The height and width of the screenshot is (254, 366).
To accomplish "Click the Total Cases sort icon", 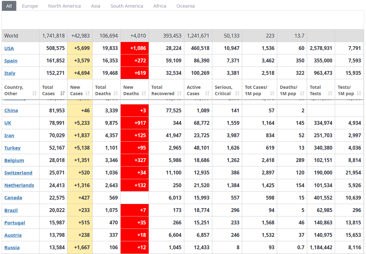I will (x=63, y=93).
